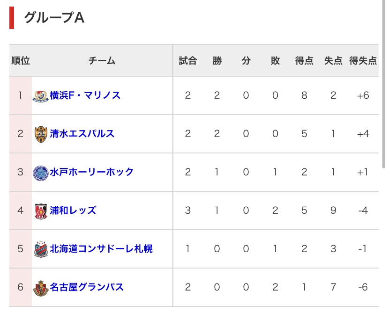Viewport: 388px width, 320px height.
Task: Open the 水戸ホーリーホック team link
Action: click(x=91, y=172)
